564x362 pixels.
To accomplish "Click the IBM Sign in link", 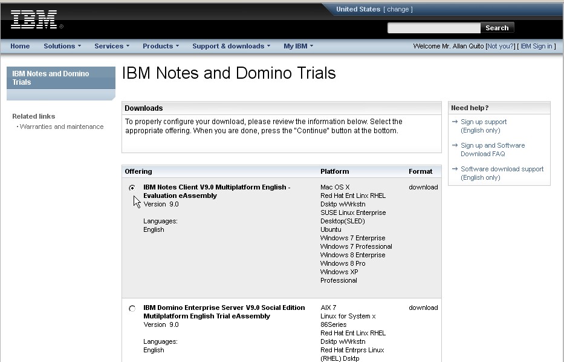I will pos(537,46).
